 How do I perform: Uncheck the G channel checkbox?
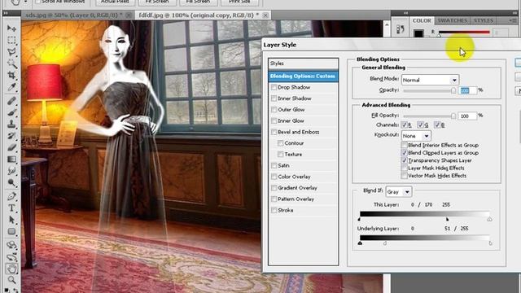tap(420, 125)
